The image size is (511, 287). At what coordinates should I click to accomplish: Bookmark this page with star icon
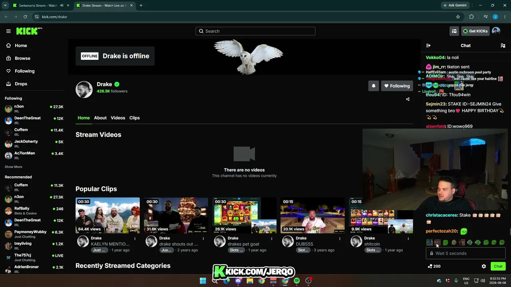(458, 17)
